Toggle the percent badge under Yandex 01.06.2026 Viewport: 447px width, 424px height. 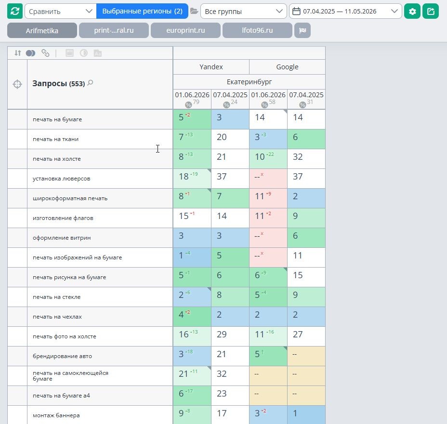click(x=188, y=105)
